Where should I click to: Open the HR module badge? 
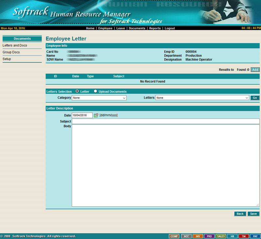tap(232, 236)
